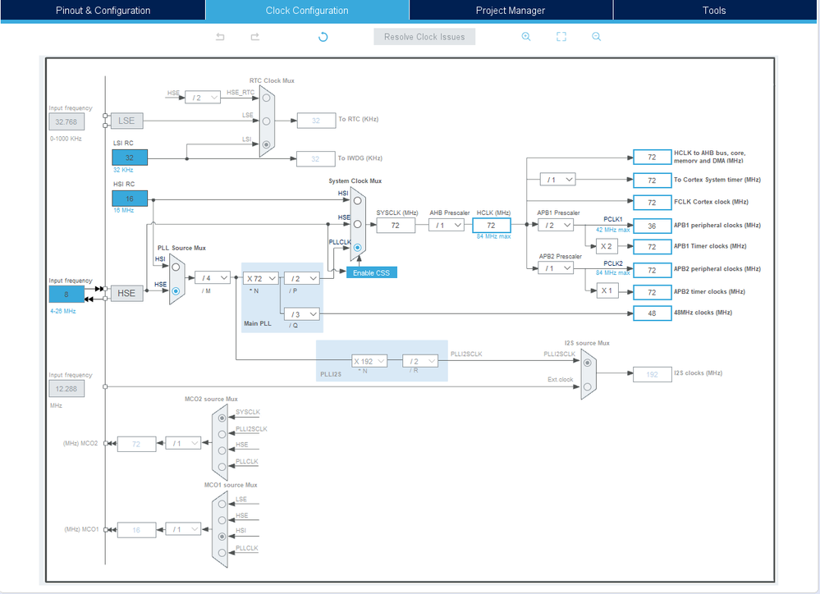This screenshot has width=820, height=594.
Task: Click the LSE input frequency field 32.768
Action: (x=66, y=121)
